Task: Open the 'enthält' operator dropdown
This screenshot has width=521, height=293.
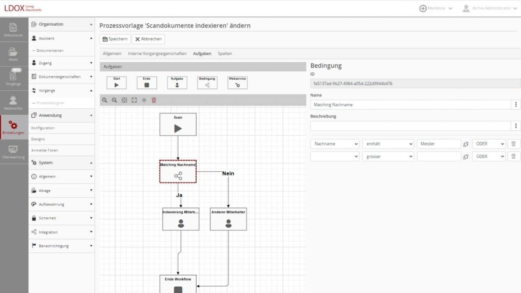Action: (x=387, y=144)
